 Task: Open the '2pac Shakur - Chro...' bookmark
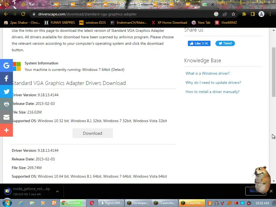point(22,23)
